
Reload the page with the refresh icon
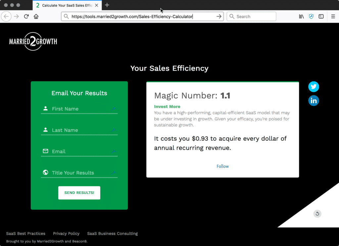point(26,16)
